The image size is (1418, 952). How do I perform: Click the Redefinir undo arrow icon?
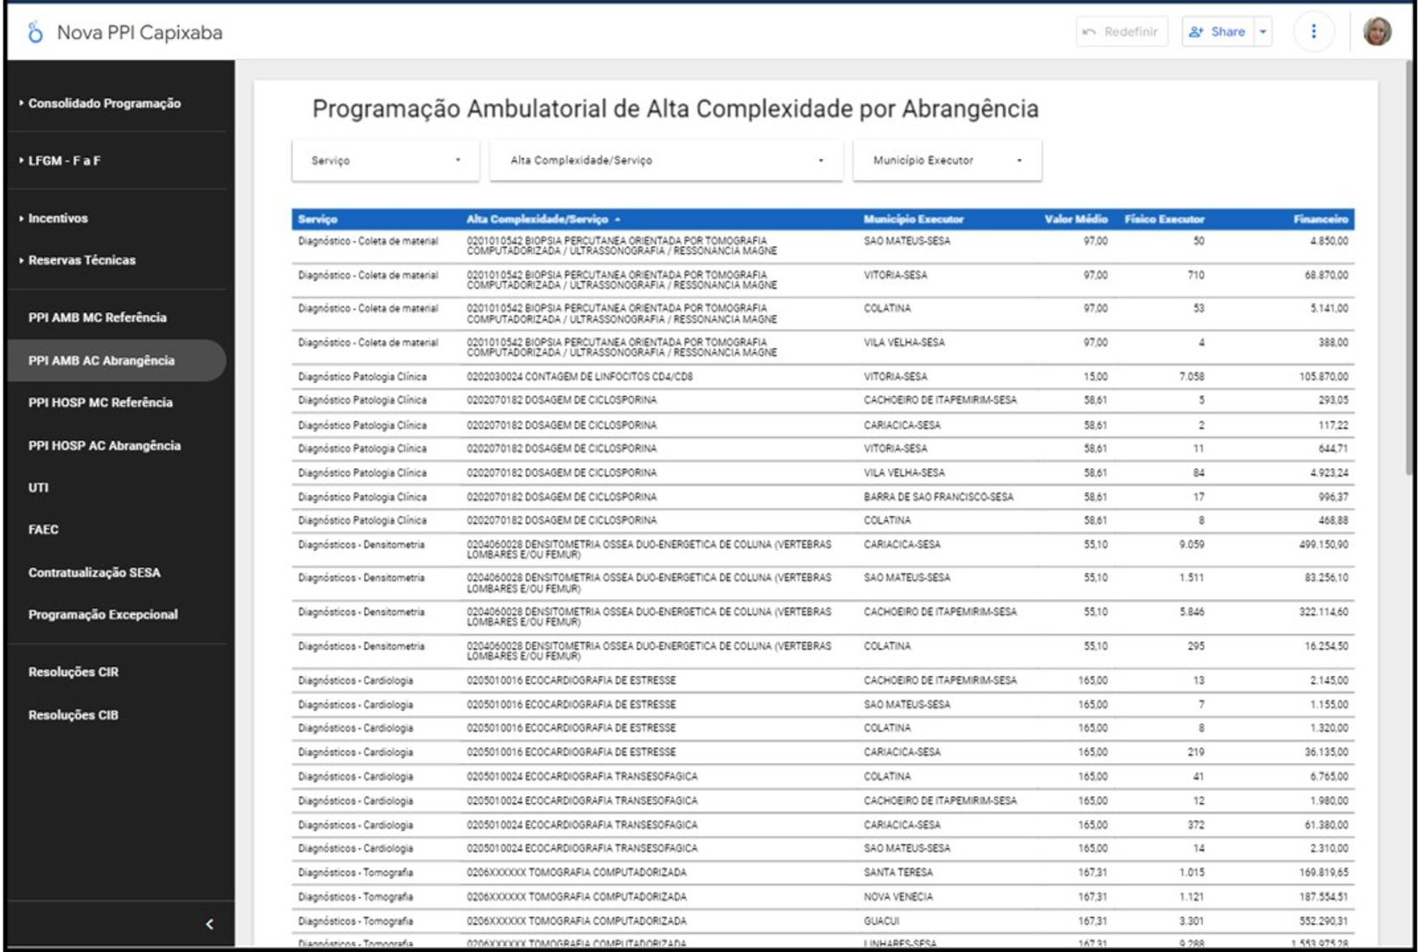coord(1090,31)
